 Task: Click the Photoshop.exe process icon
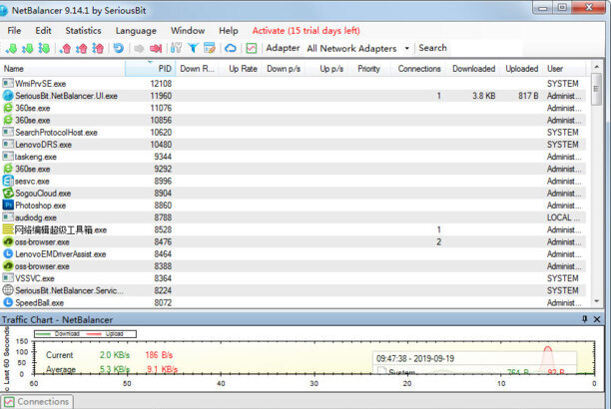(x=8, y=204)
